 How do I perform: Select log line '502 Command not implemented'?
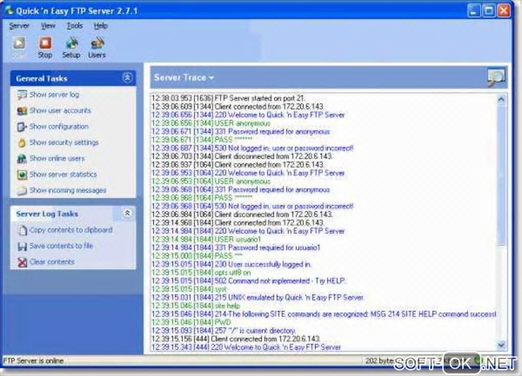(x=248, y=281)
